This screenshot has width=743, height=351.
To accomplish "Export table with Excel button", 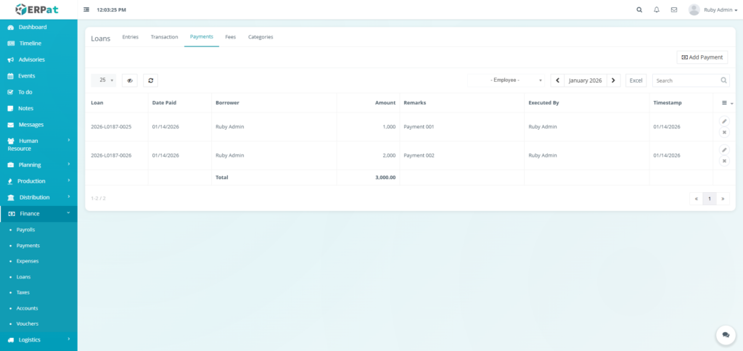I will click(636, 80).
